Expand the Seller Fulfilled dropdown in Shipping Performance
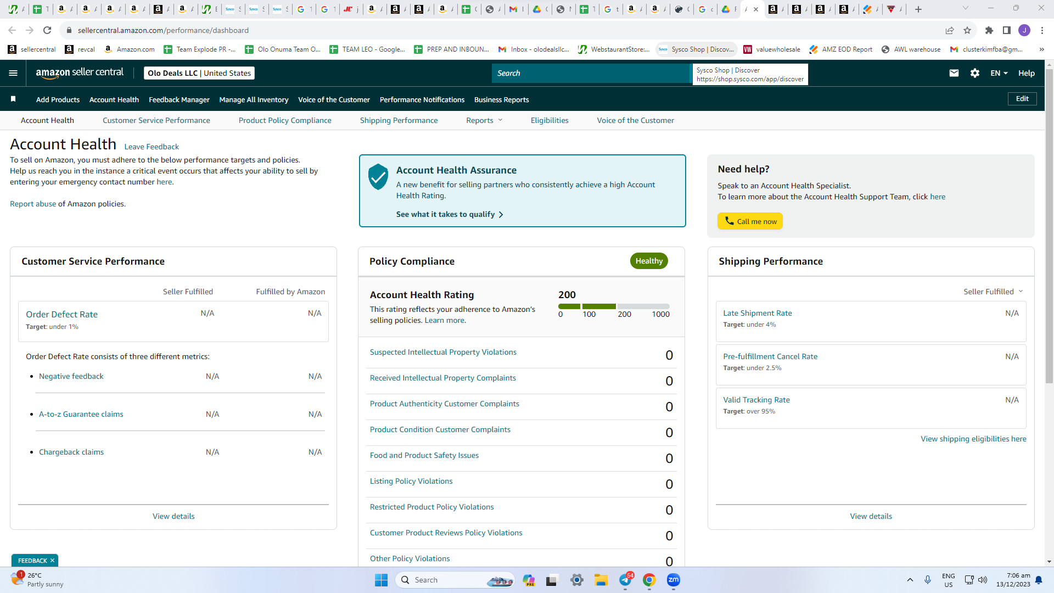The image size is (1054, 593). coord(993,292)
